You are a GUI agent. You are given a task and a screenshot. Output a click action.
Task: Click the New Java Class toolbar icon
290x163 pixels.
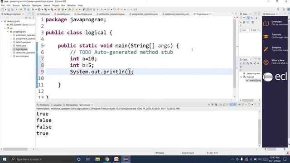coord(63,10)
